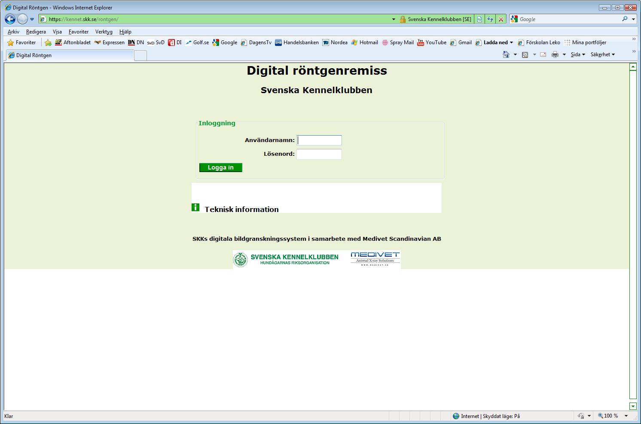This screenshot has height=424, width=641.
Task: Click the Read Mail envelope icon
Action: coord(543,55)
